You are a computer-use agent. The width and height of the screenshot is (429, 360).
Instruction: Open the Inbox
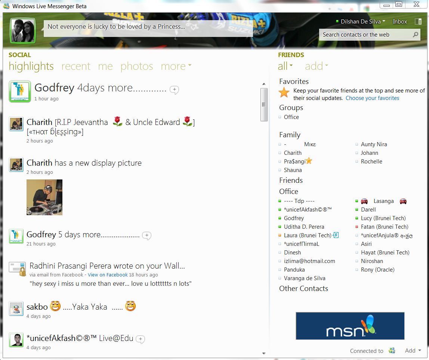[x=400, y=22]
